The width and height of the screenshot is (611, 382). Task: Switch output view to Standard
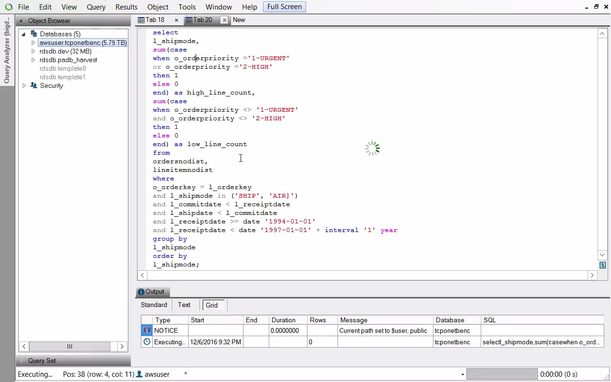coord(154,305)
